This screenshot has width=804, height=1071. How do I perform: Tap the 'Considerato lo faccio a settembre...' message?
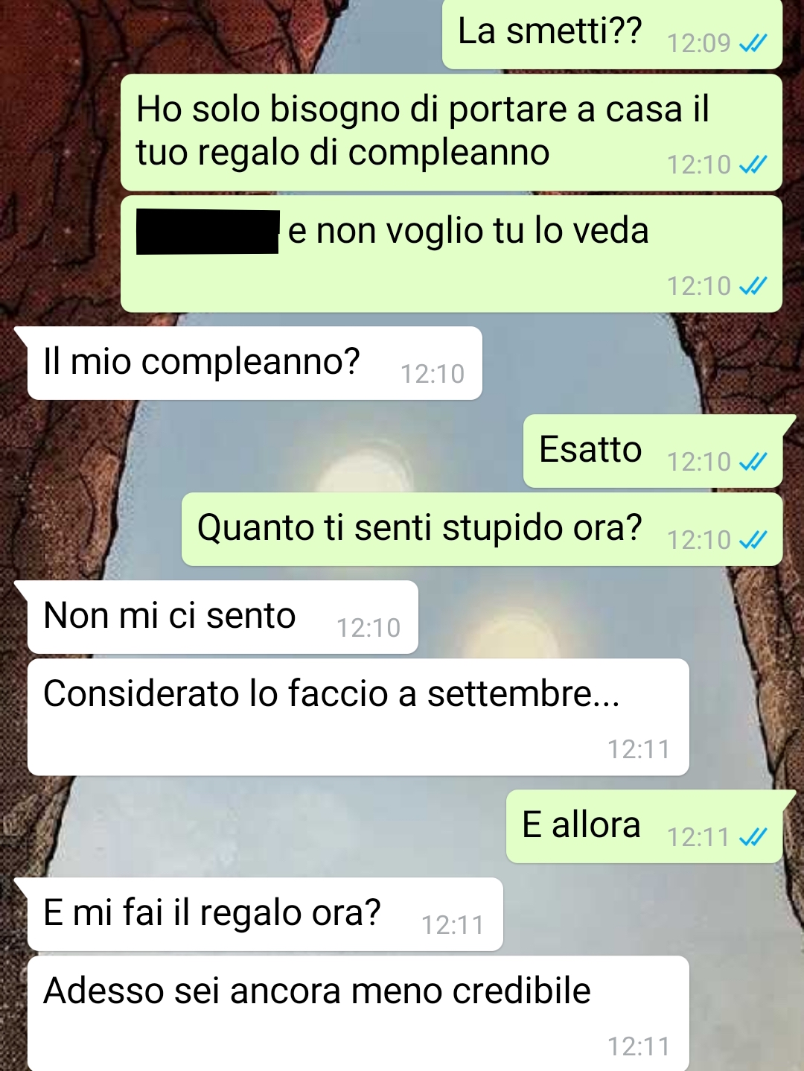[358, 716]
